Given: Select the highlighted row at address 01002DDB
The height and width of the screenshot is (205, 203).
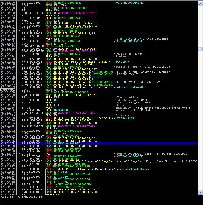Looking at the screenshot, I should [x=99, y=143].
